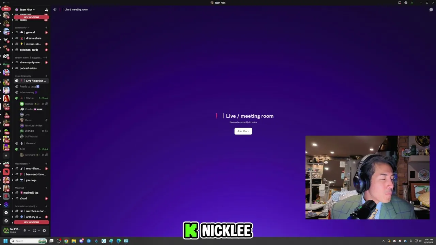Open the pokémon-cards channel
This screenshot has height=245, width=436.
[x=31, y=50]
